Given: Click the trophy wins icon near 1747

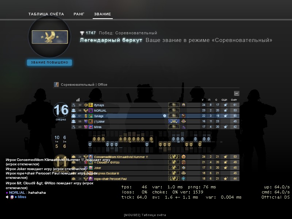Looking at the screenshot, I should tap(82, 33).
